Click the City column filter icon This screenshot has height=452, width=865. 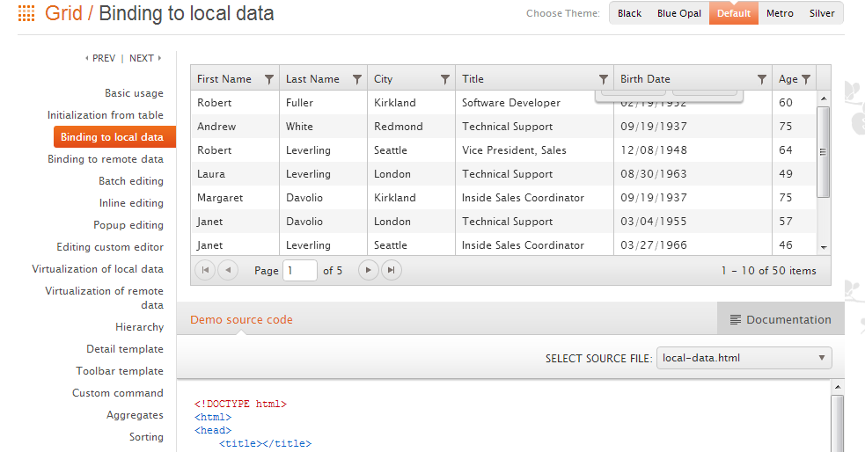pyautogui.click(x=445, y=79)
